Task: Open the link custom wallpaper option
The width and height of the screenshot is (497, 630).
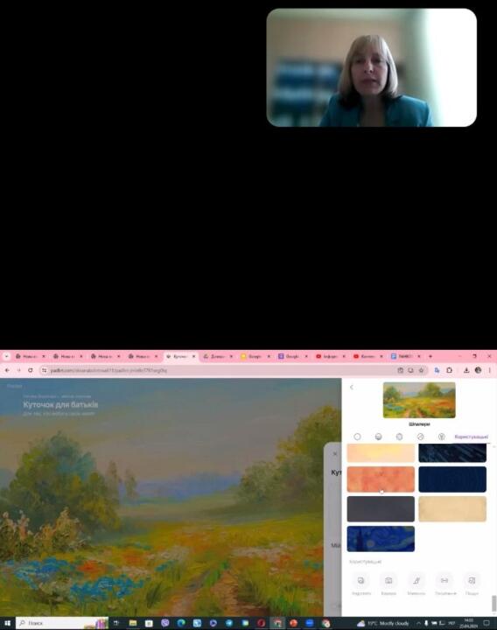Action: [444, 584]
